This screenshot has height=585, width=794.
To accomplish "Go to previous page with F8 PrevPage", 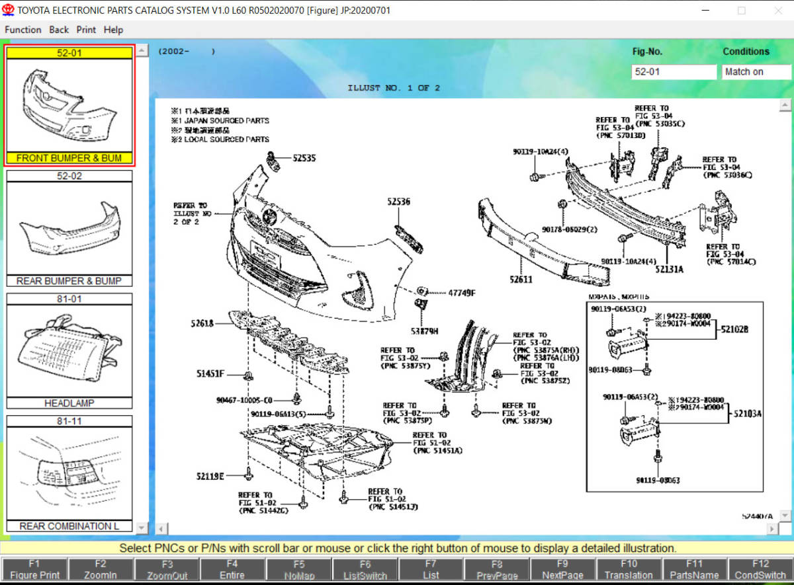I will 497,569.
